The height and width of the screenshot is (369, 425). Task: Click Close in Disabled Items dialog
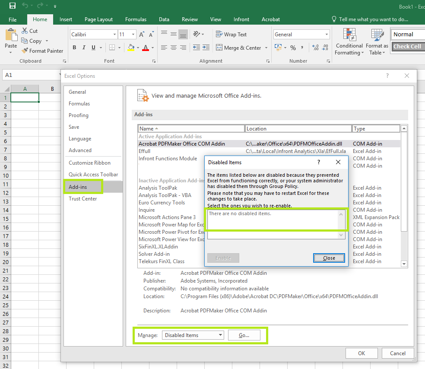tap(329, 258)
